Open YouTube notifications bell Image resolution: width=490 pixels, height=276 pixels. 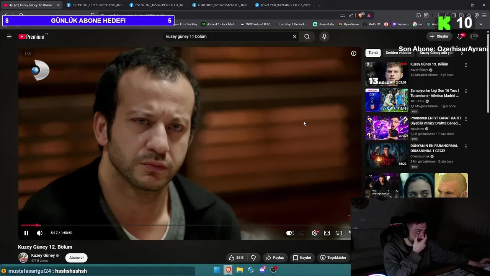[x=460, y=36]
